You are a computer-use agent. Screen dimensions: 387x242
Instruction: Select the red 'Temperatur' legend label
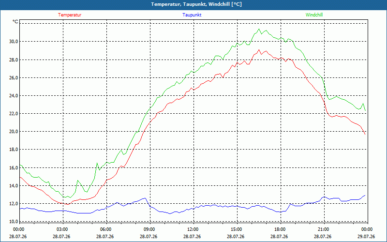[70, 15]
